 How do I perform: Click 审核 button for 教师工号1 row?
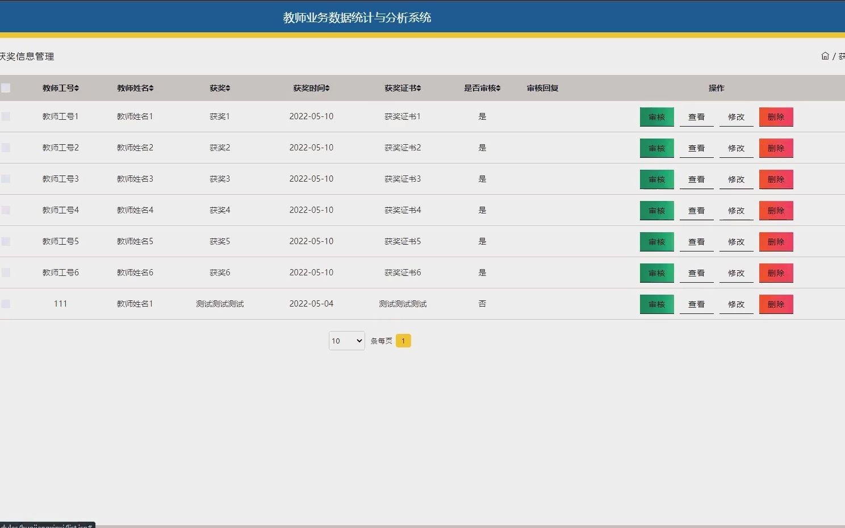[x=657, y=117]
